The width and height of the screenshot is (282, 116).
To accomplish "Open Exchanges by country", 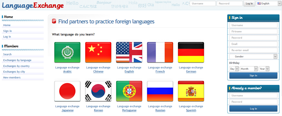I will 16,66.
